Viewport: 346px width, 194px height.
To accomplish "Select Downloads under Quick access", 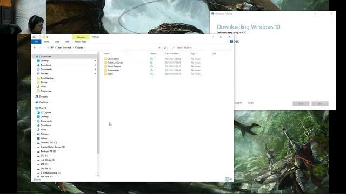I will tap(45, 65).
